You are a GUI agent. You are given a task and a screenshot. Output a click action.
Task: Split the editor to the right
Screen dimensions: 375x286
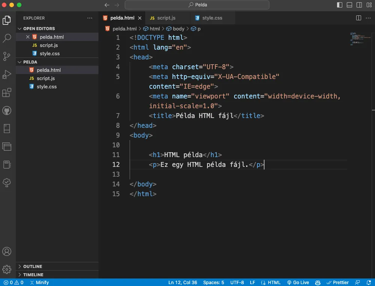358,18
